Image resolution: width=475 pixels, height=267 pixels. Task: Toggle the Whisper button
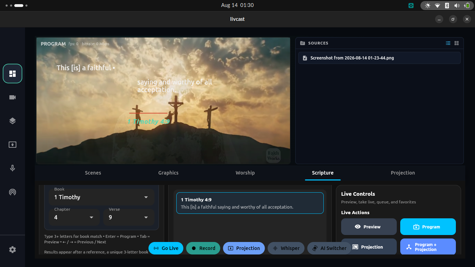click(286, 248)
